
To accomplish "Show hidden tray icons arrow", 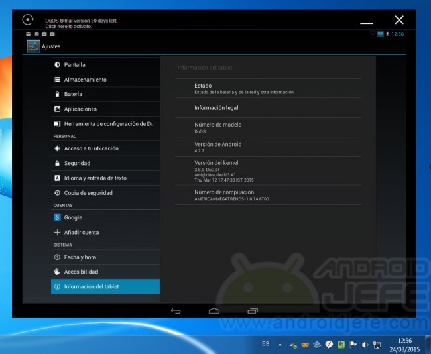I will [x=280, y=344].
